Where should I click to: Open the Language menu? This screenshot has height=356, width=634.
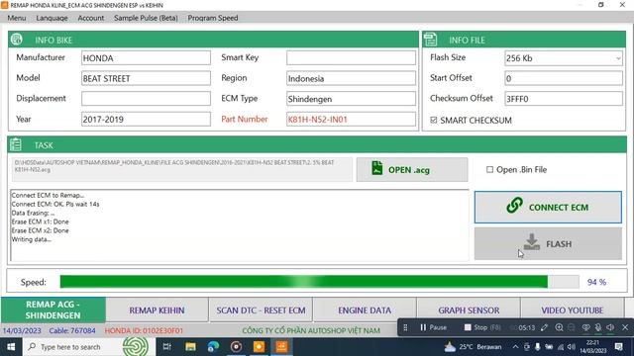(52, 18)
